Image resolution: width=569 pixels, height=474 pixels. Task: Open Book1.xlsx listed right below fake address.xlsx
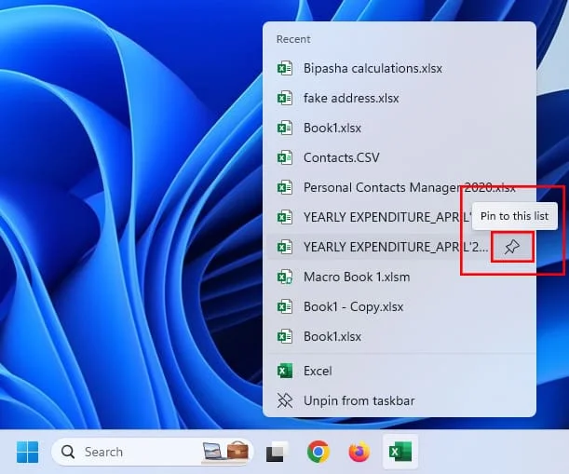pos(400,128)
